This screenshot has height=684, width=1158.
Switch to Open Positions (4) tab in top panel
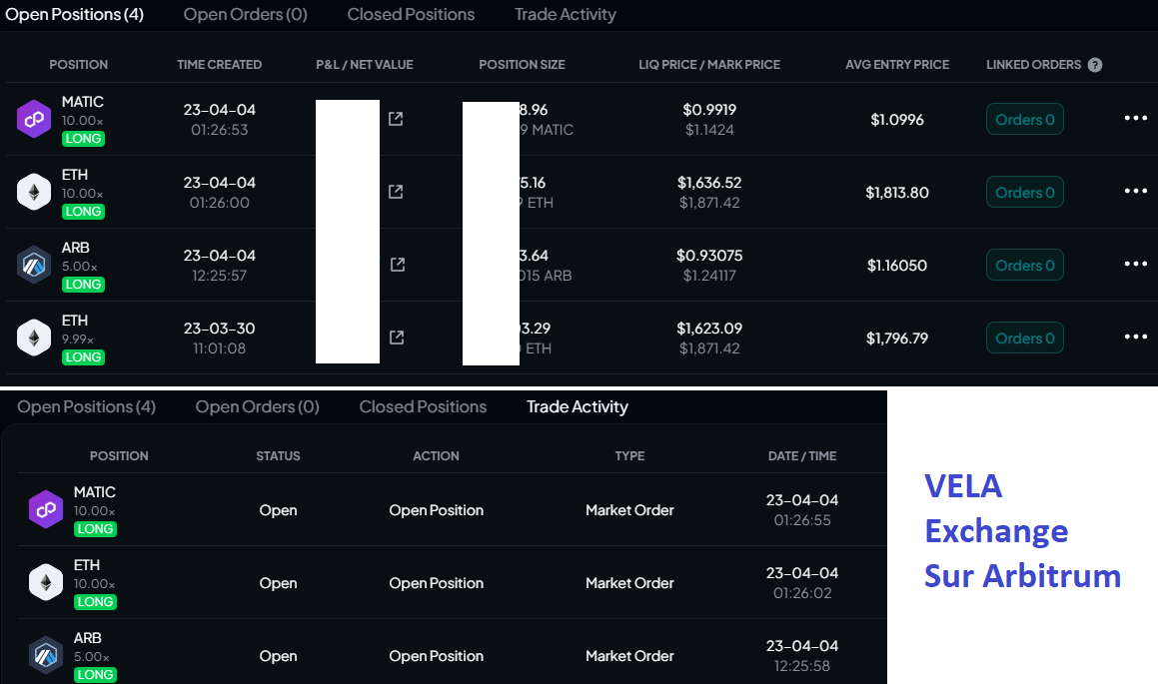coord(75,15)
